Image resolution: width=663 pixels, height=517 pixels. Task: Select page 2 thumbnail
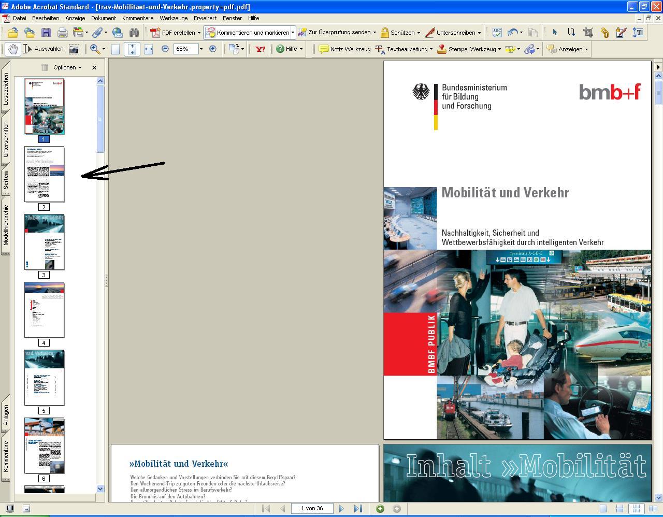point(45,174)
